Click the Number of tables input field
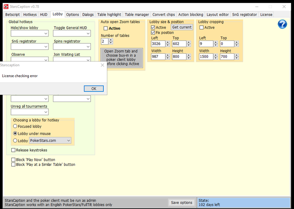Viewport: 294px width, 209px height. click(105, 42)
